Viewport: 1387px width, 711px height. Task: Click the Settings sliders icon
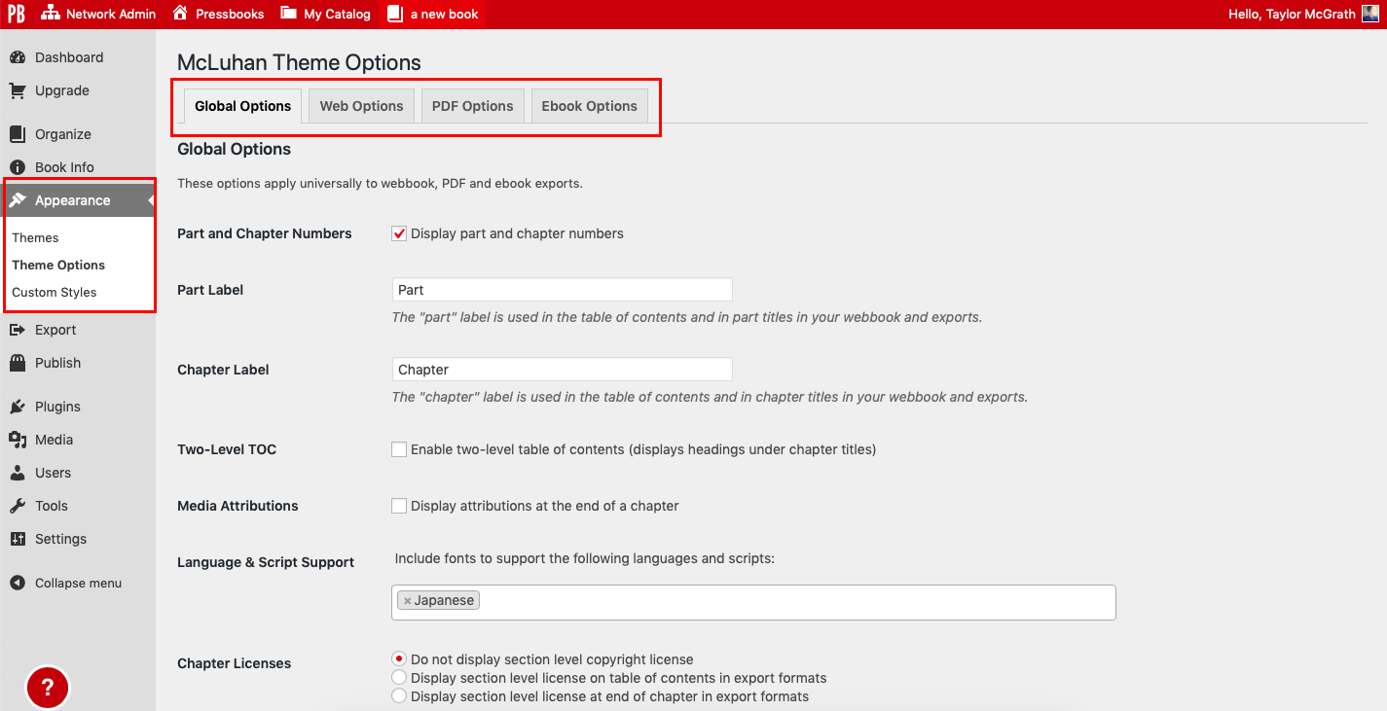18,539
